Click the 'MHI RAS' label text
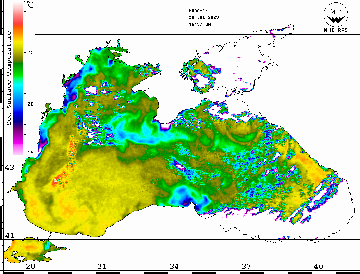This screenshot has width=360, height=274. tap(336, 30)
